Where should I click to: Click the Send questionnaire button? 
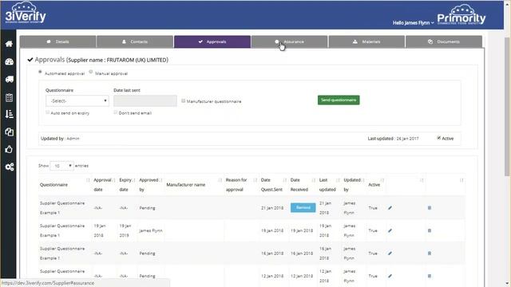[x=339, y=100]
